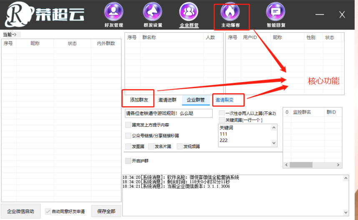Click the 荣超云 logo
Image resolution: width=358 pixels, height=220 pixels.
tap(45, 15)
